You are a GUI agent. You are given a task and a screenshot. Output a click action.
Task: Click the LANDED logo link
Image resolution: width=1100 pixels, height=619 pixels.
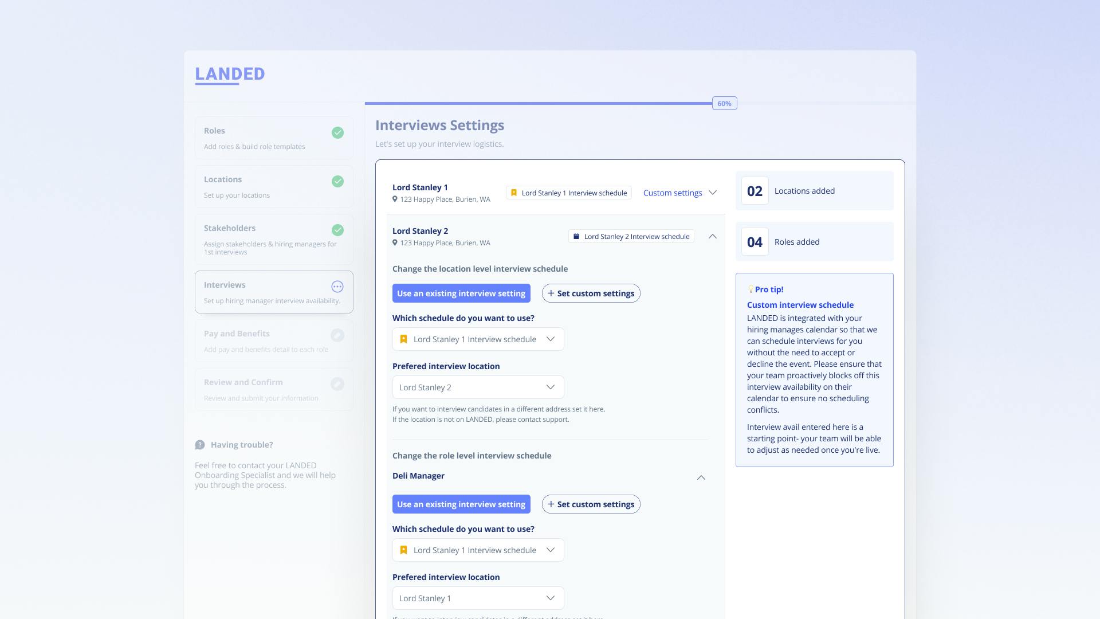point(229,73)
